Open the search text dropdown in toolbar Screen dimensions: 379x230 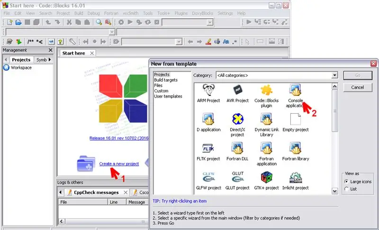[x=179, y=42]
